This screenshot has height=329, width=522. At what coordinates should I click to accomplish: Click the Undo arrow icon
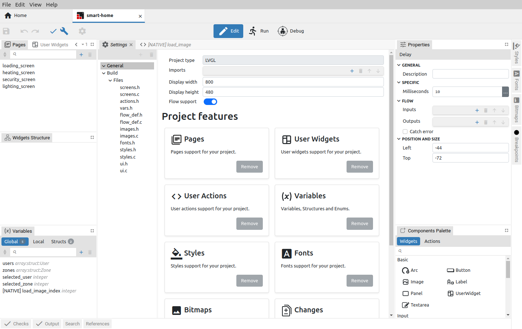[24, 31]
